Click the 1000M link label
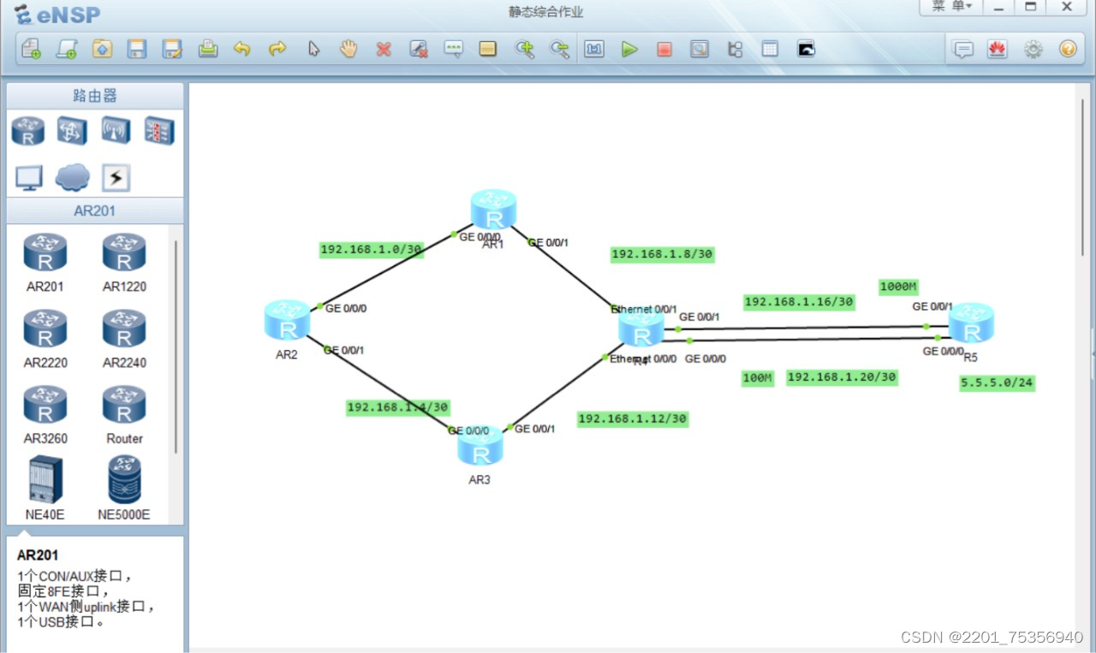This screenshot has width=1096, height=653. click(898, 288)
